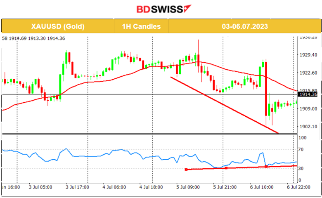
Task: Click the RSI 70 level label
Action: pyautogui.click(x=301, y=149)
